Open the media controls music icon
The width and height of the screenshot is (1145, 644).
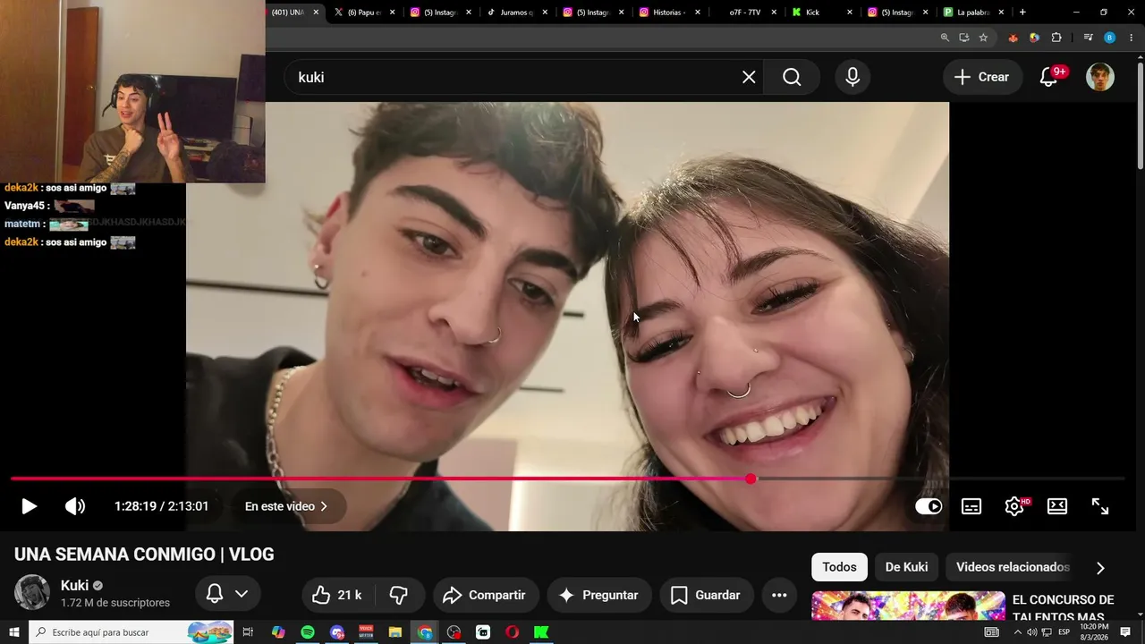(1088, 38)
